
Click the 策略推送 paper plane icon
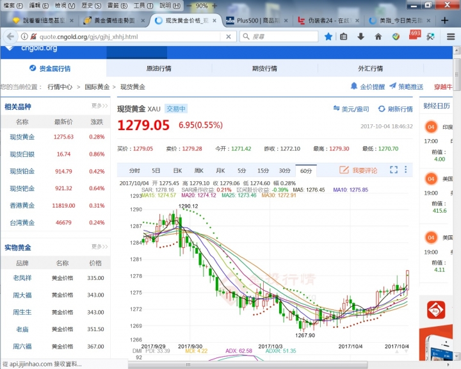(392, 86)
